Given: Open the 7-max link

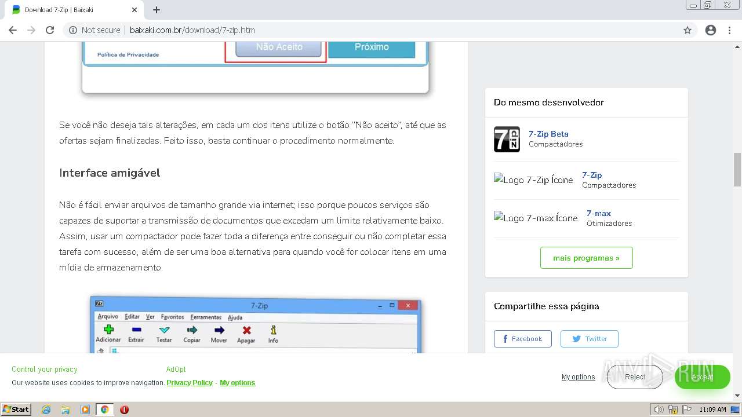Looking at the screenshot, I should [x=599, y=213].
